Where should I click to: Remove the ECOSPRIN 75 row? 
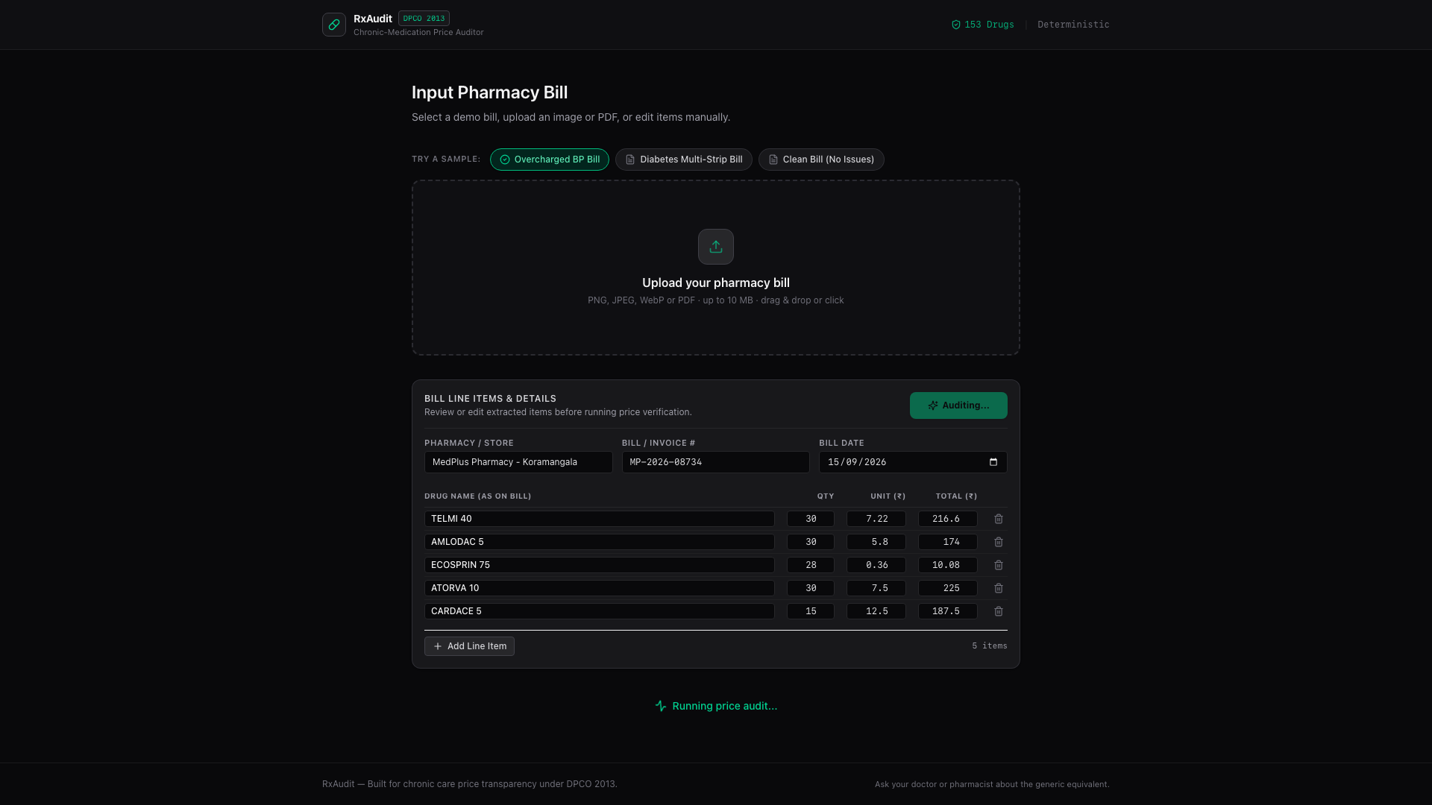[999, 565]
